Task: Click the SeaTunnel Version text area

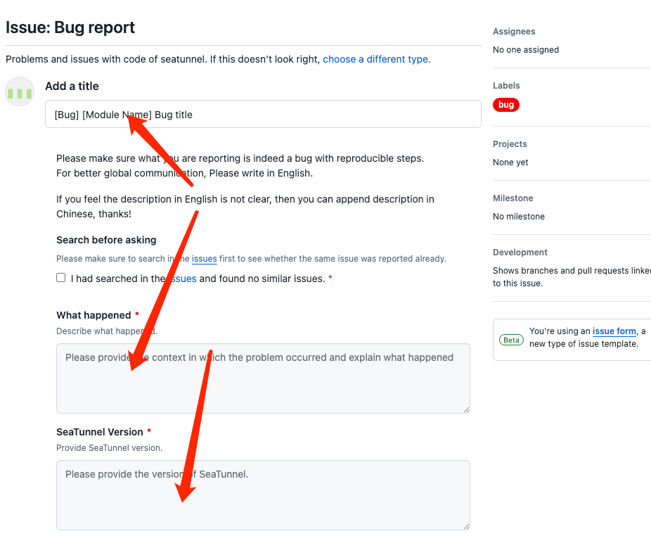Action: point(263,495)
